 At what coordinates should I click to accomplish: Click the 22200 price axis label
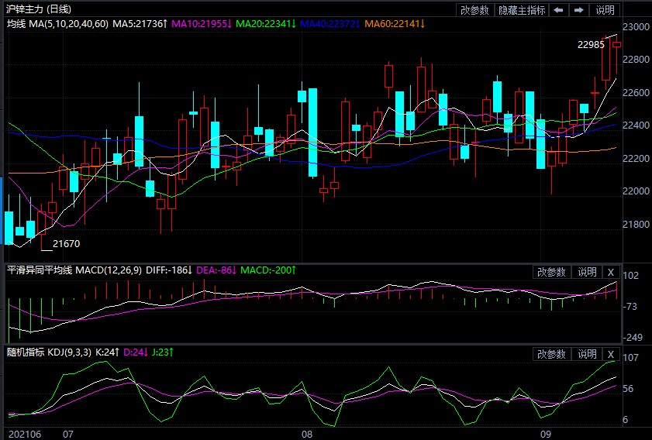point(636,159)
